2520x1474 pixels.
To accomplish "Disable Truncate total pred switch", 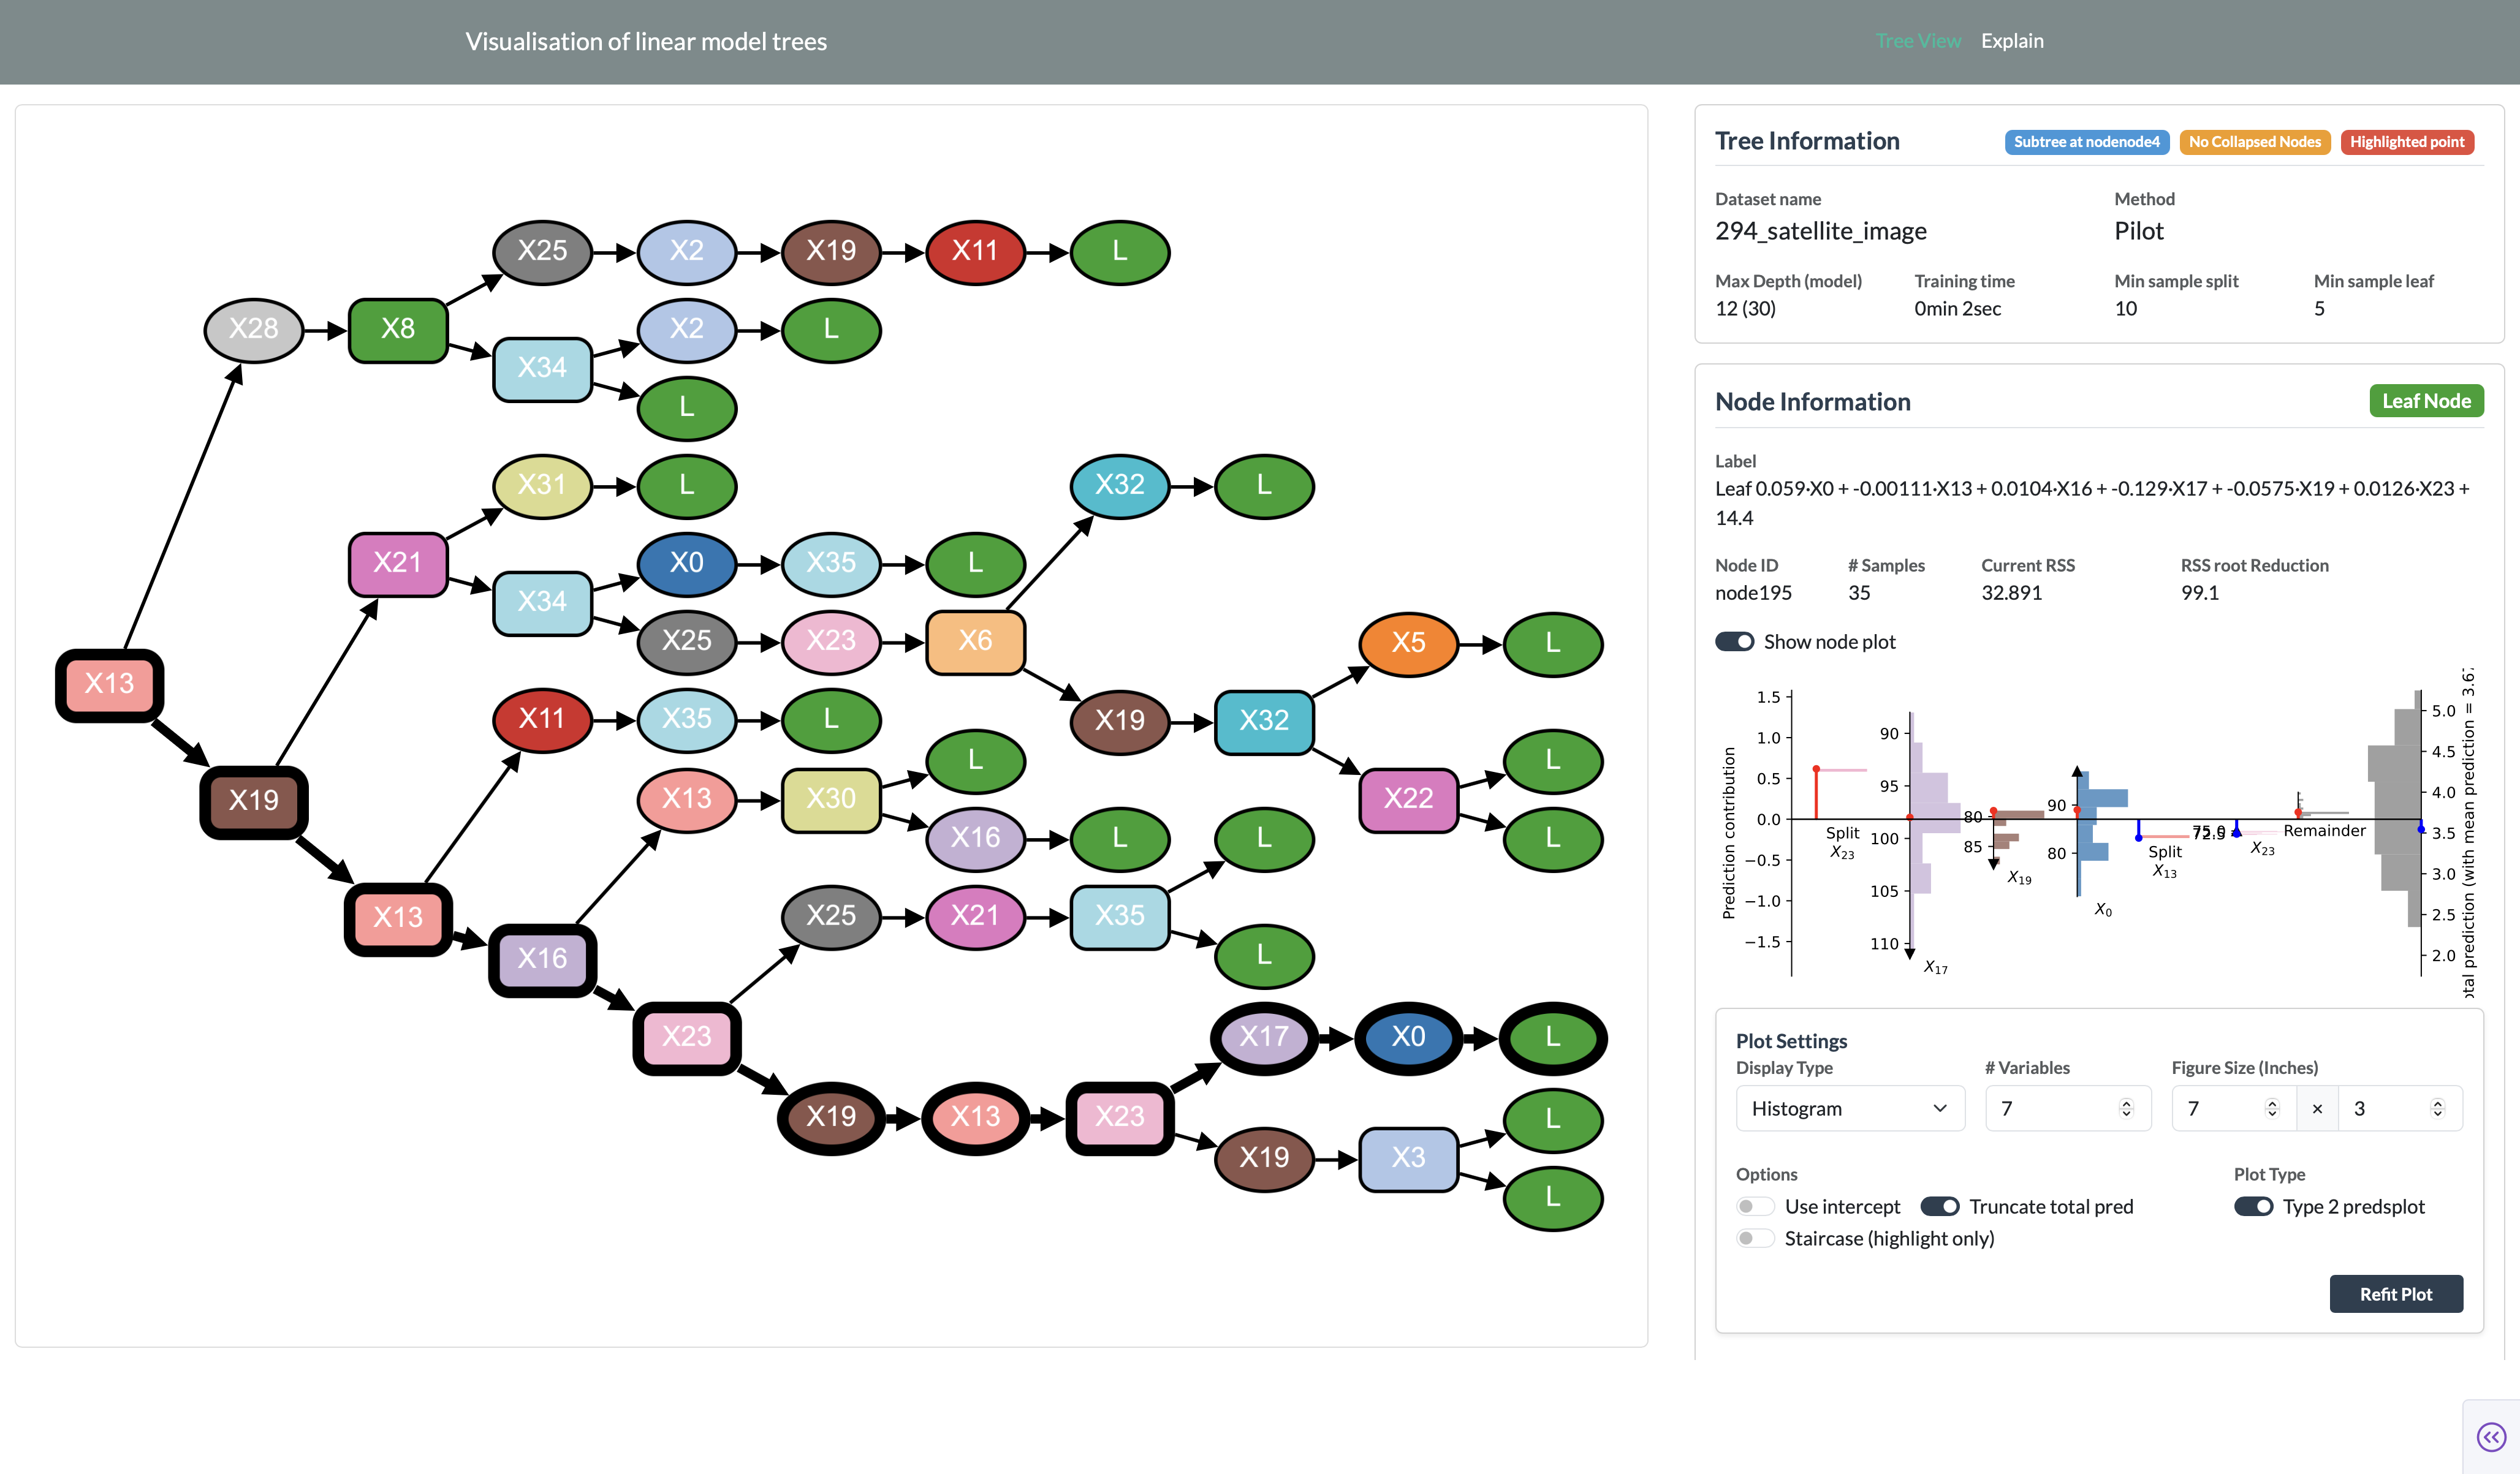I will (x=1940, y=1207).
